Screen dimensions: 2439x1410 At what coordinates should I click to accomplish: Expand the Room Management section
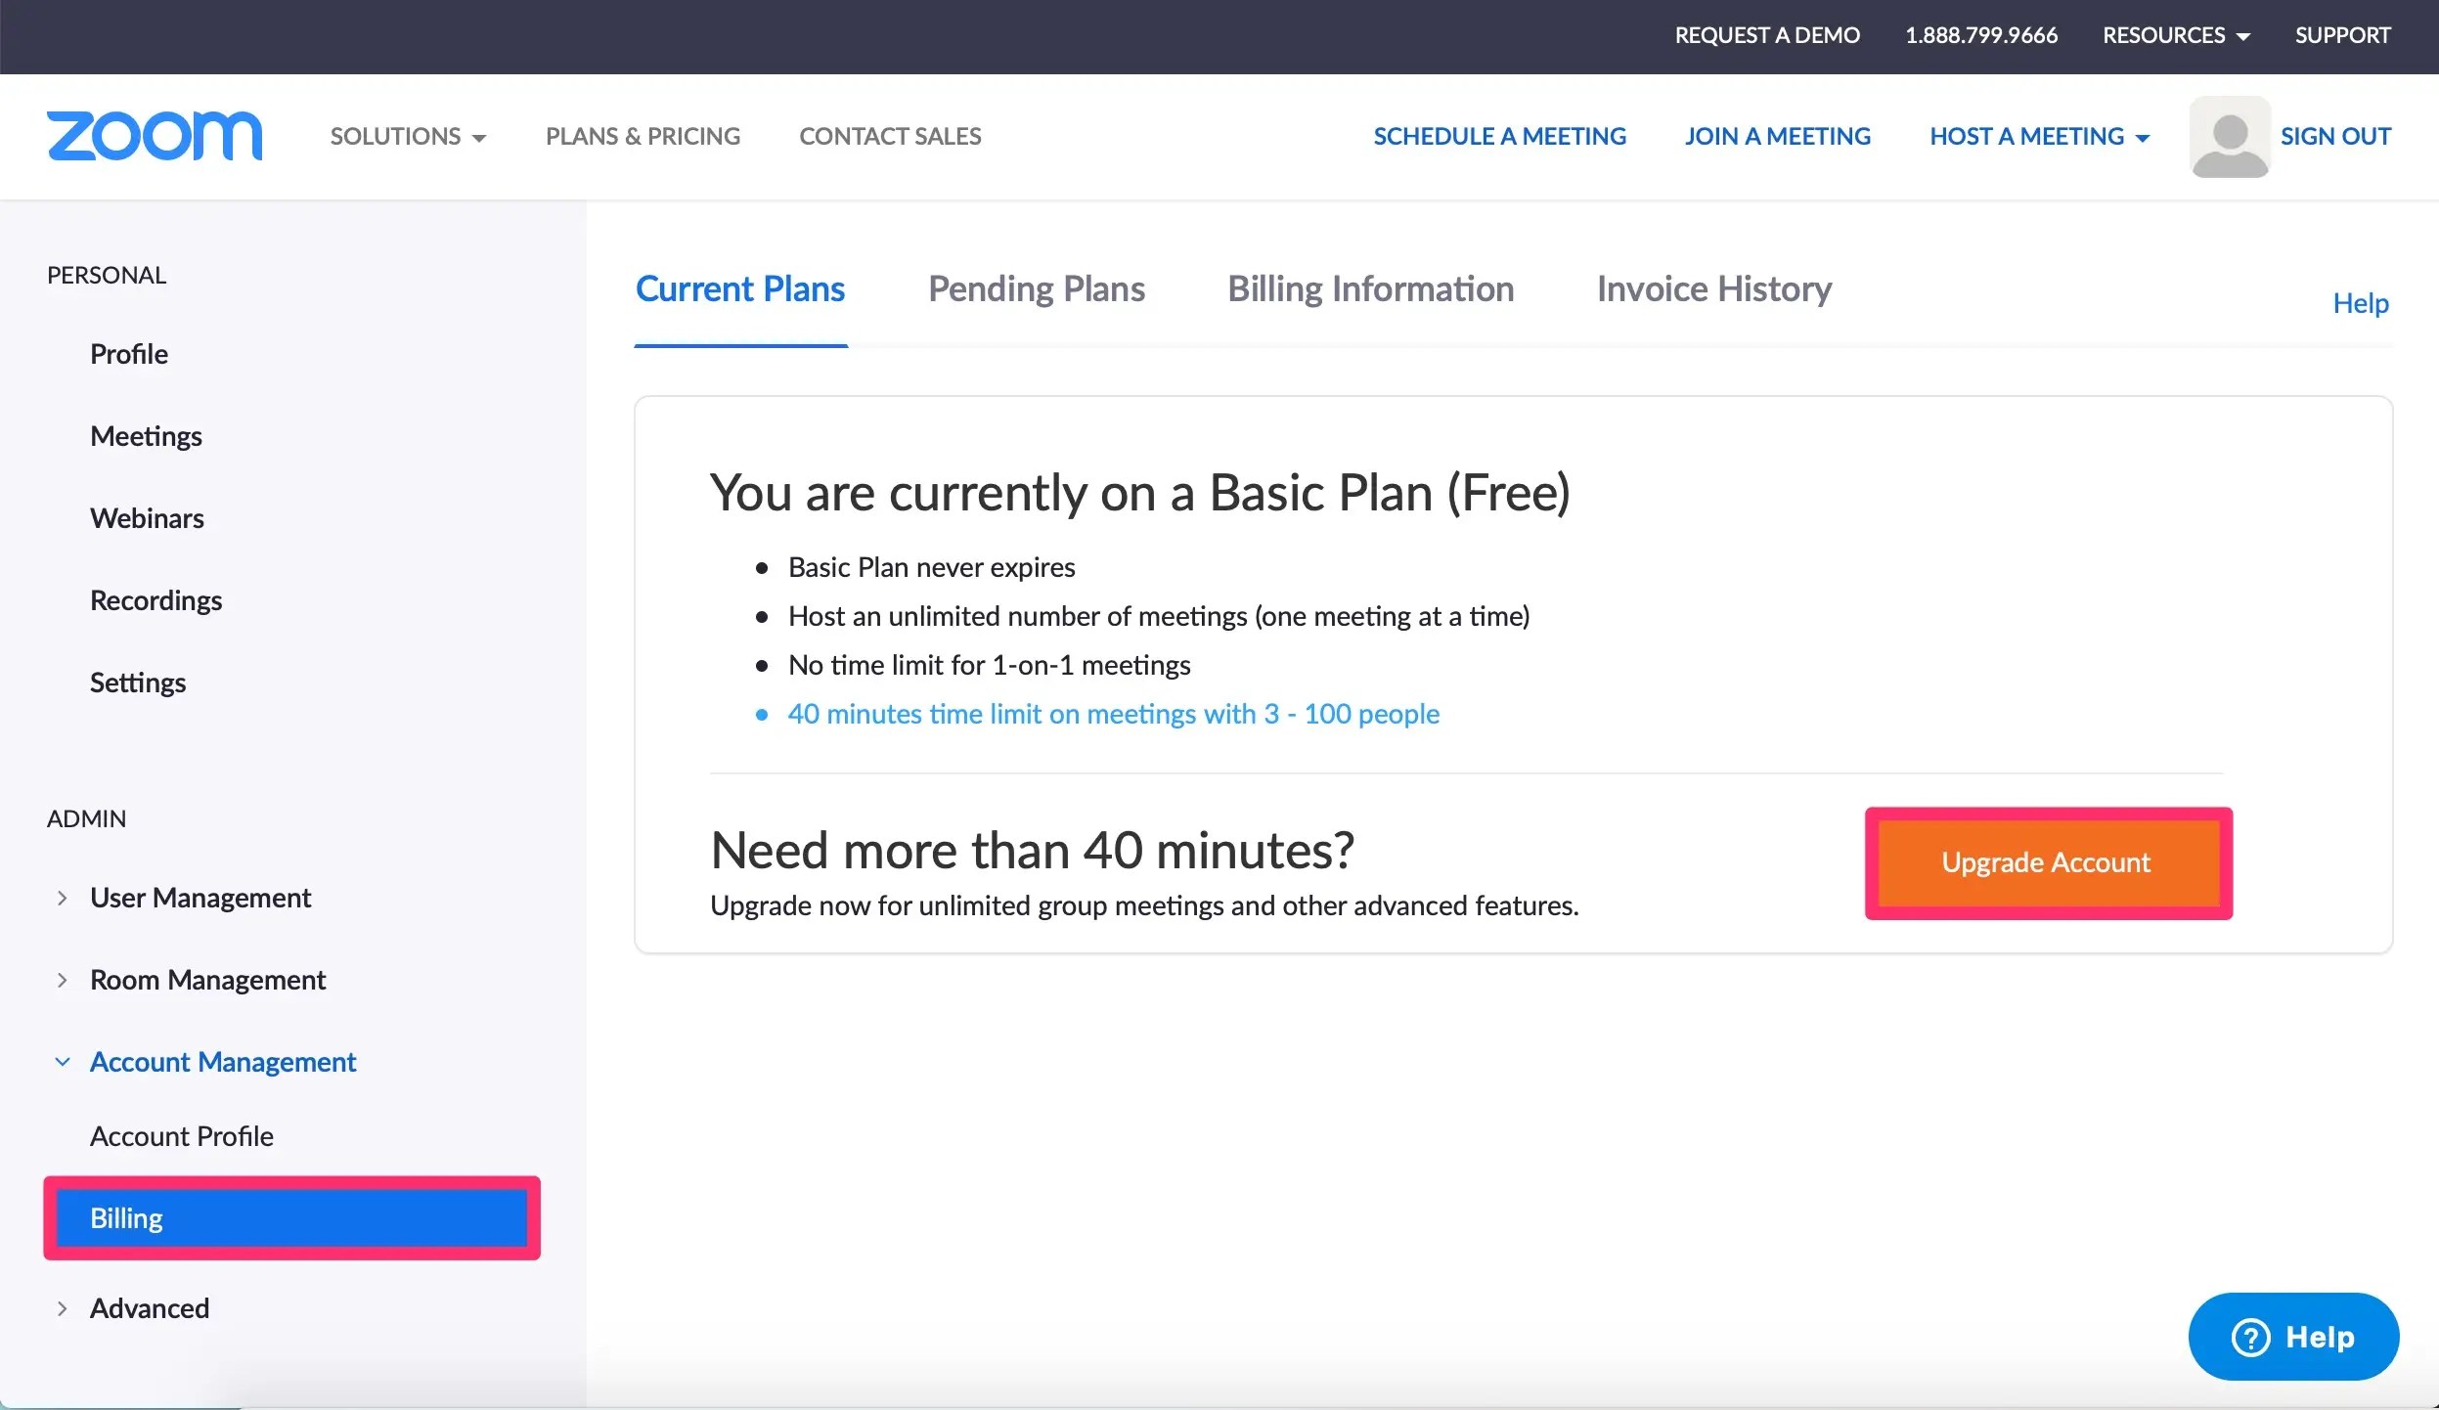point(206,980)
